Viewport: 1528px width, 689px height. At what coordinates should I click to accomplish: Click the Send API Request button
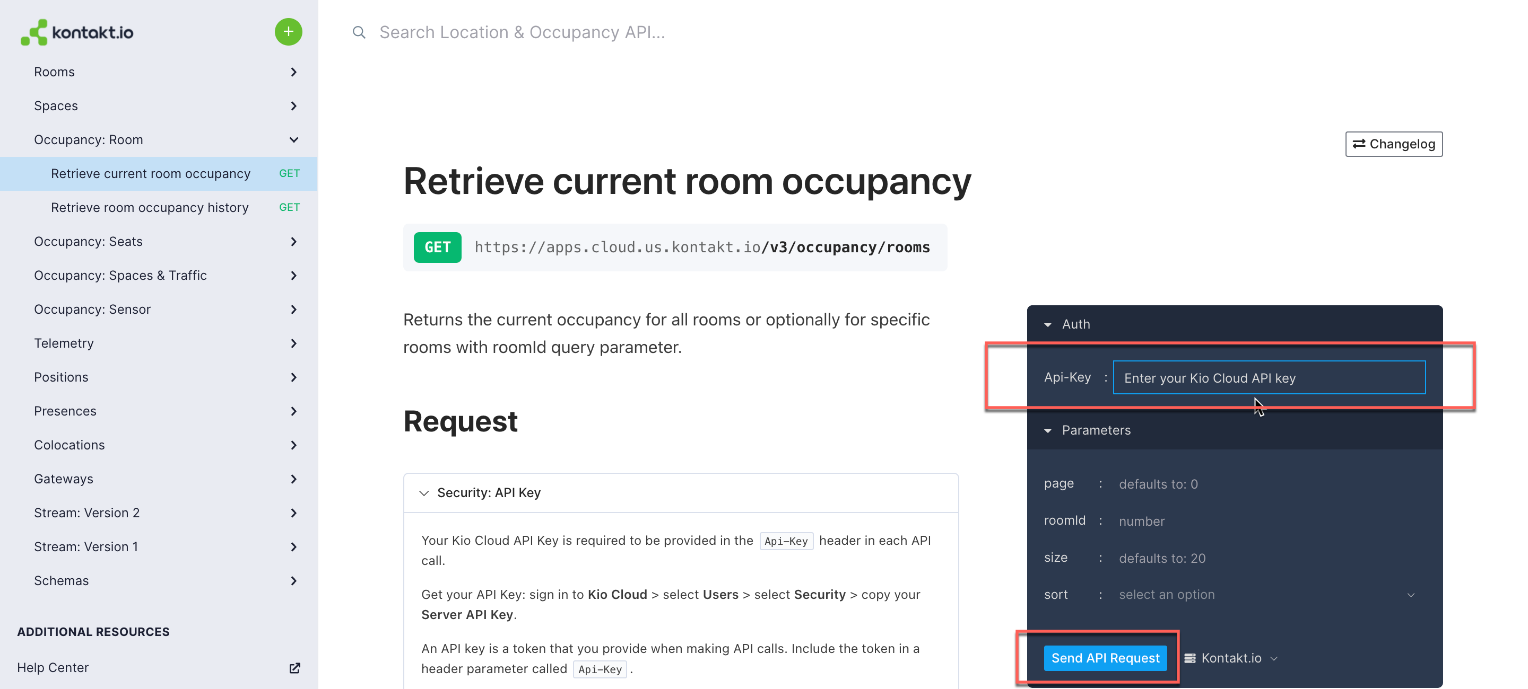click(x=1105, y=658)
